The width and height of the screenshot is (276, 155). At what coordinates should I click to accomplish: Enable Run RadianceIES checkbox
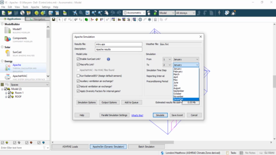click(78, 76)
